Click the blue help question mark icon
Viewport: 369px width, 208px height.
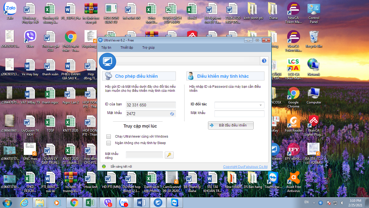pyautogui.click(x=264, y=61)
